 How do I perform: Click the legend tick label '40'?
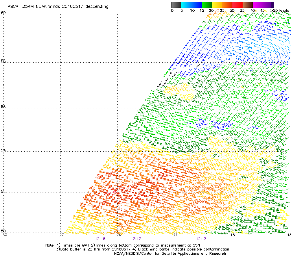tap(252, 11)
